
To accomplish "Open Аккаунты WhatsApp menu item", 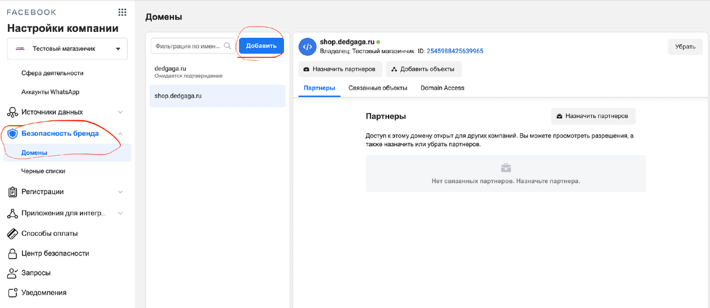I will click(x=50, y=92).
